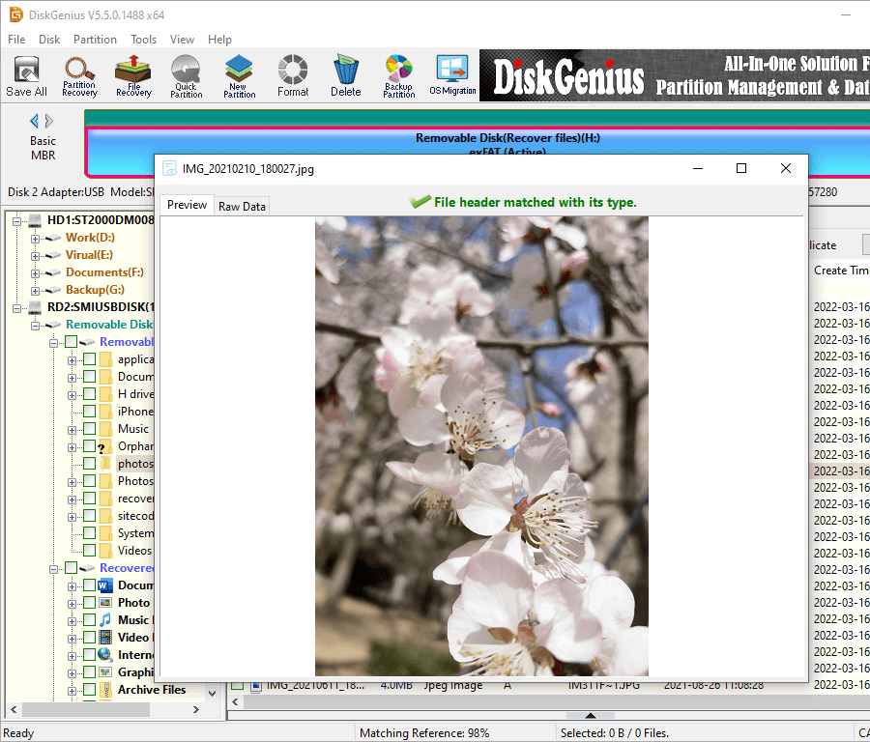
Task: Switch to the Raw Data tab
Action: 242,206
